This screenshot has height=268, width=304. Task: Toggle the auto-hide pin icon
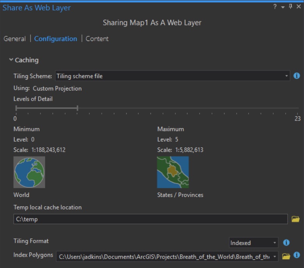(x=290, y=7)
